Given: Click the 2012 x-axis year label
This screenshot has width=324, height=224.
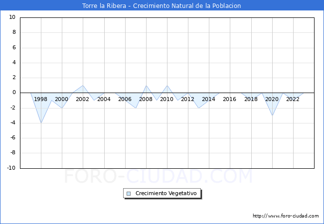Looking at the screenshot, I should [x=188, y=99].
